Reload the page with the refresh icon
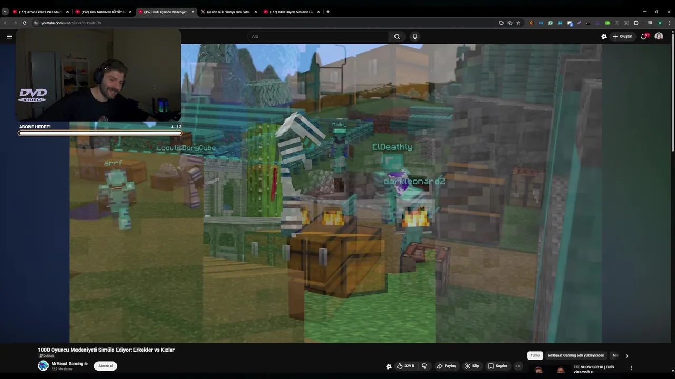Image resolution: width=675 pixels, height=379 pixels. tap(24, 23)
